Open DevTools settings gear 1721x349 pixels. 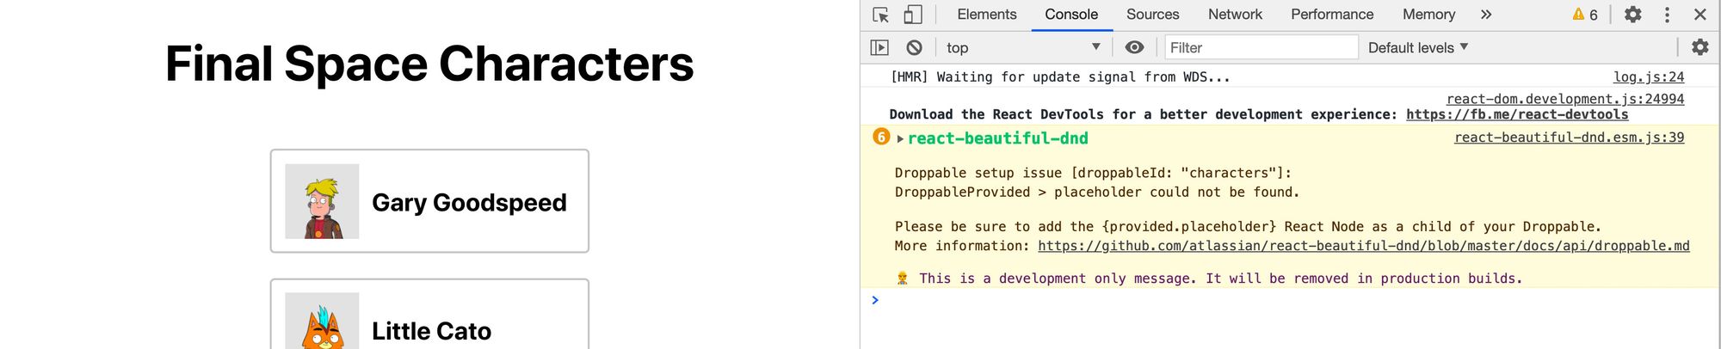[x=1632, y=15]
